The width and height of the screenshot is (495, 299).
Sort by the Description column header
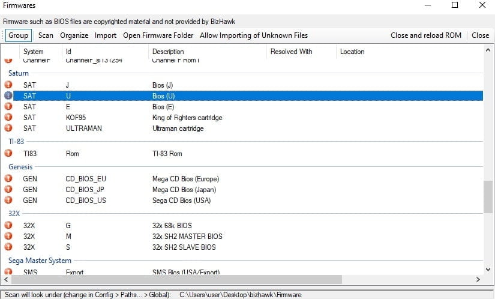[208, 52]
